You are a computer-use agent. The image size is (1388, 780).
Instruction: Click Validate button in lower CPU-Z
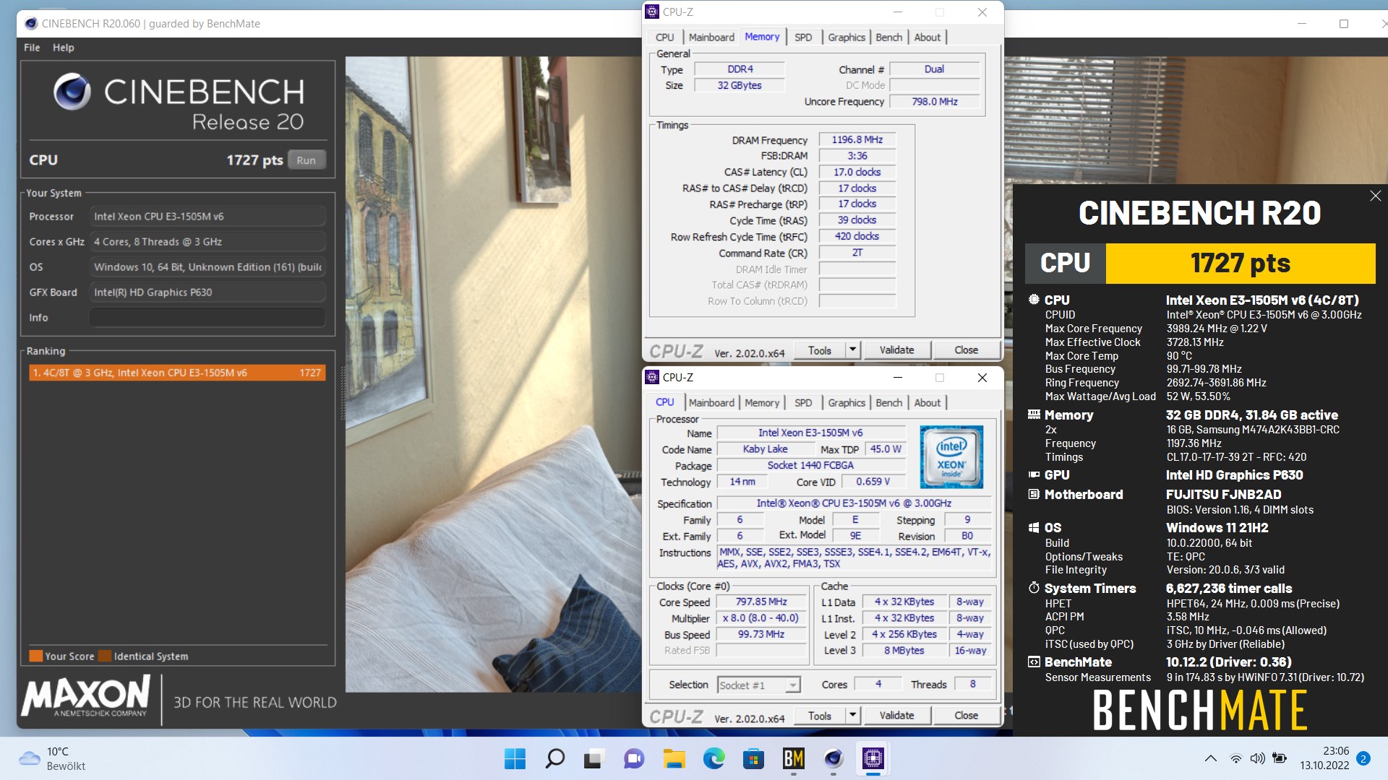tap(896, 716)
